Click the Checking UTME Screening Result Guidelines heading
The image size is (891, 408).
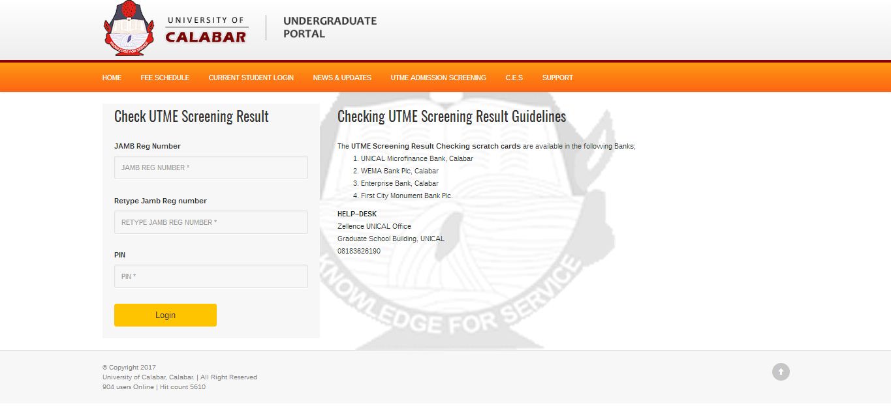point(451,117)
